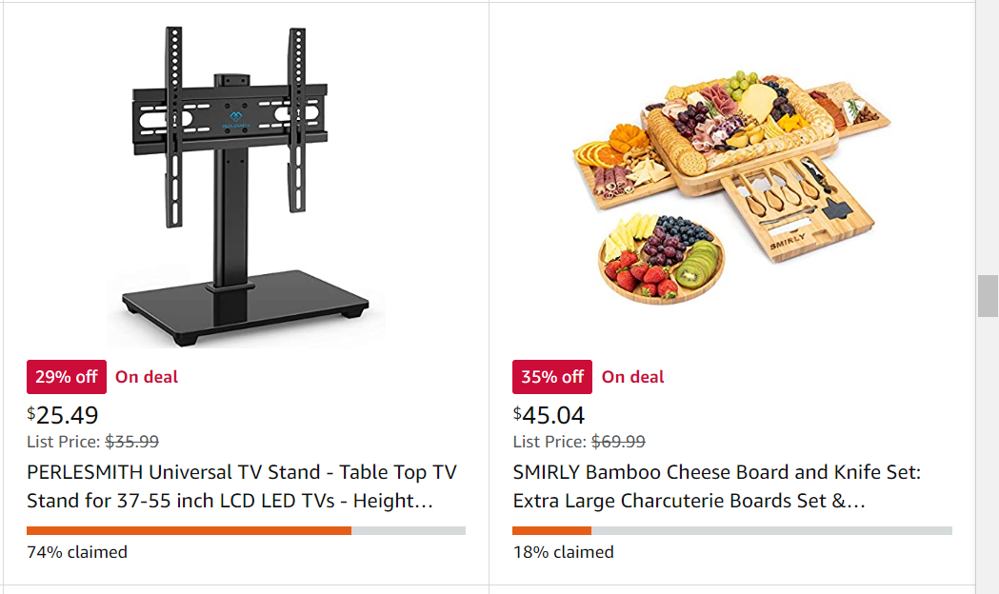
Task: Click the cheese board claimed progress bar
Action: pyautogui.click(x=731, y=530)
